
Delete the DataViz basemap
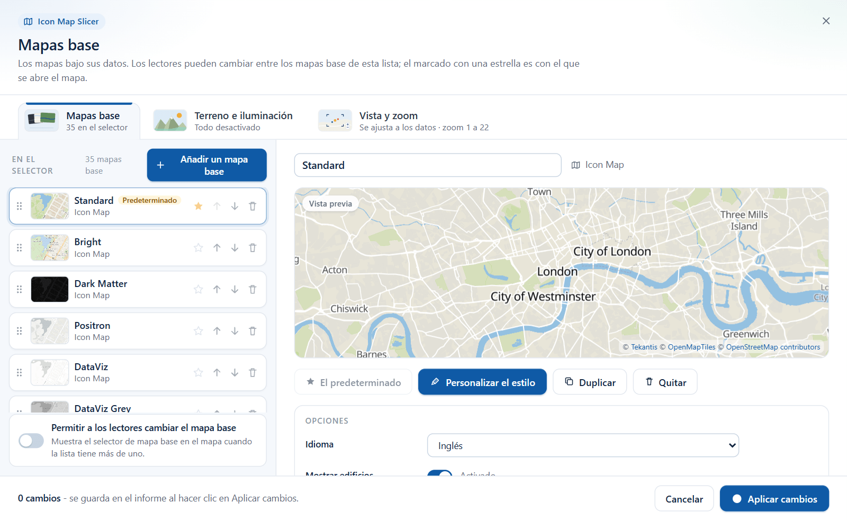pyautogui.click(x=253, y=372)
